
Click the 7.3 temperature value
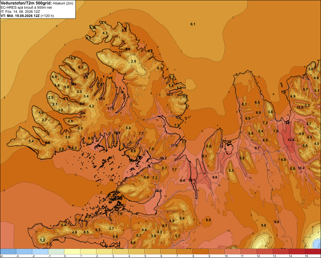[x=177, y=125]
